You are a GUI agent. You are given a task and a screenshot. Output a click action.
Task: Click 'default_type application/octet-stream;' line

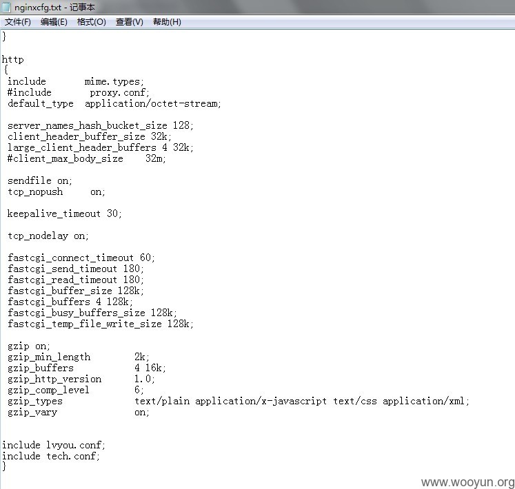[x=114, y=104]
